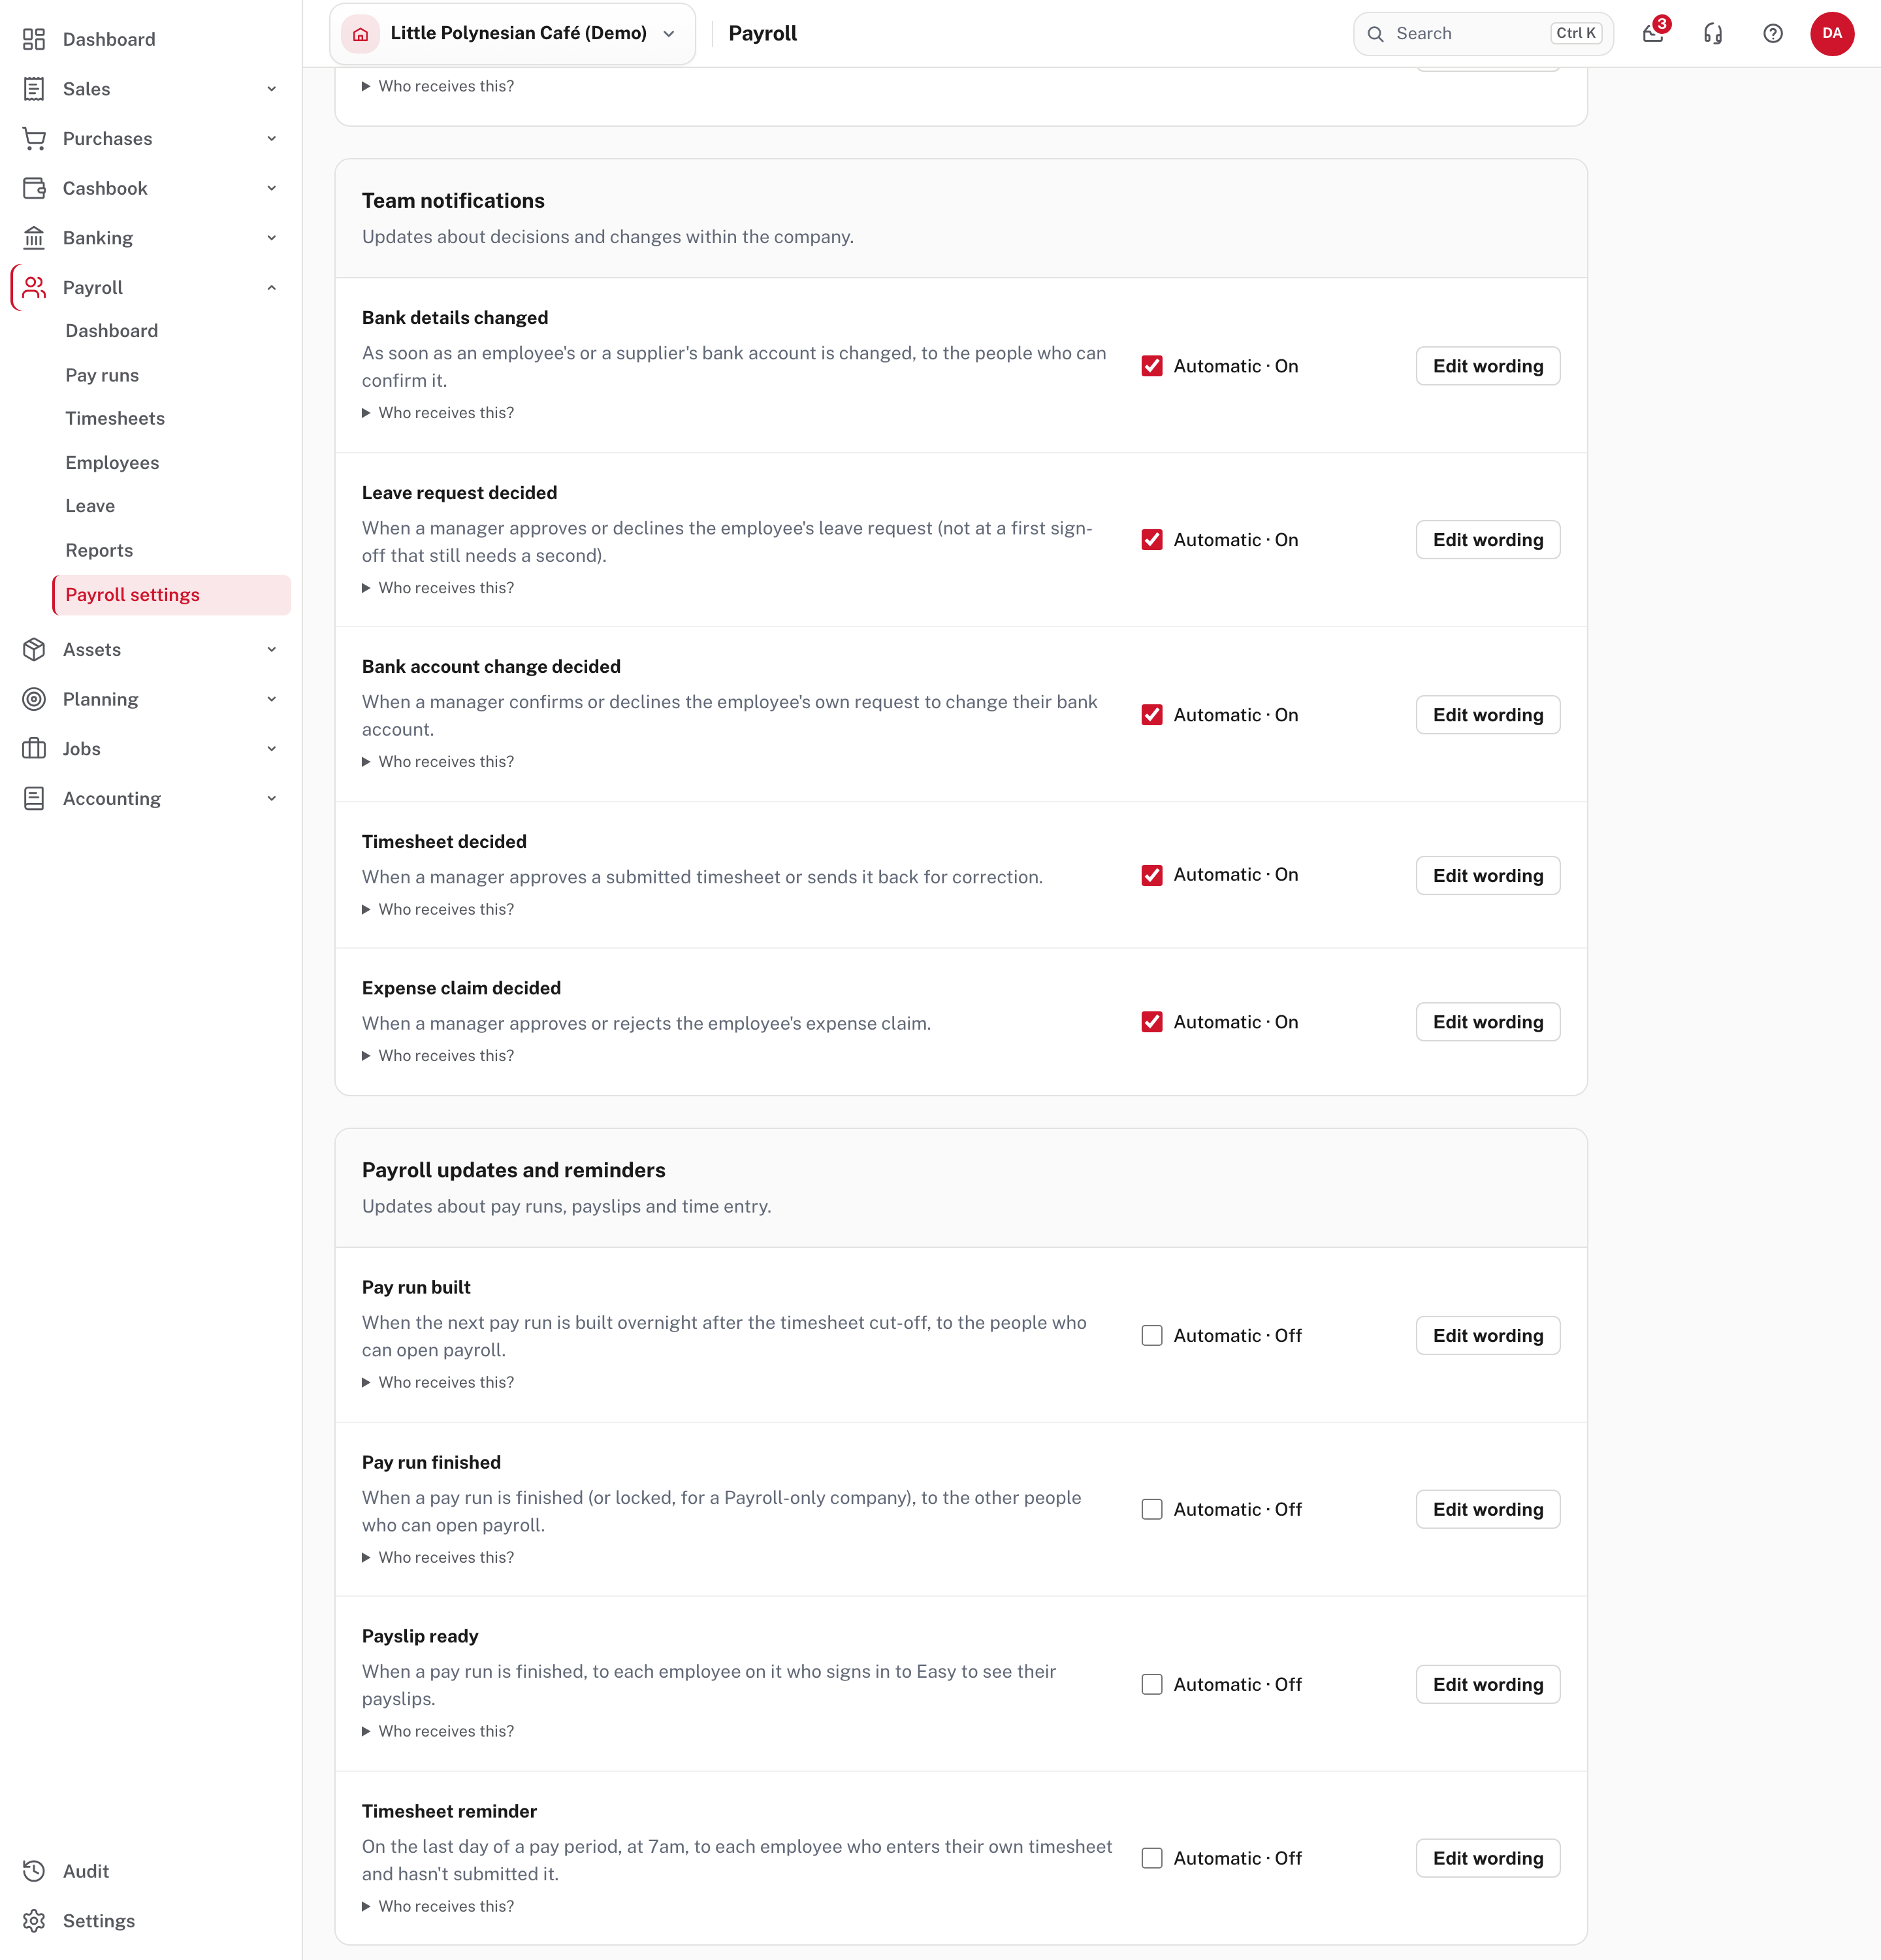The height and width of the screenshot is (1960, 1881).
Task: Open Leave in Payroll submenu
Action: 90,506
